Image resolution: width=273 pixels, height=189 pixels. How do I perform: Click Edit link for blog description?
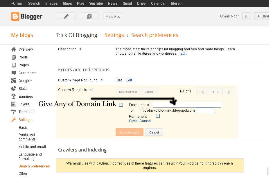pyautogui.click(x=183, y=54)
